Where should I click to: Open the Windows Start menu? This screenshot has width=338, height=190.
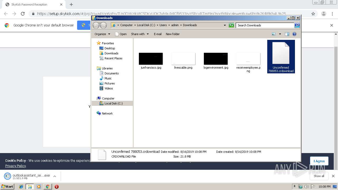7,186
